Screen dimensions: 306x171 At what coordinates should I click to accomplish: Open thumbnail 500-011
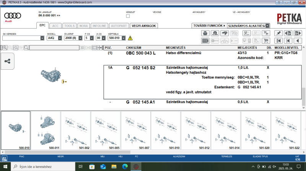pos(46,130)
